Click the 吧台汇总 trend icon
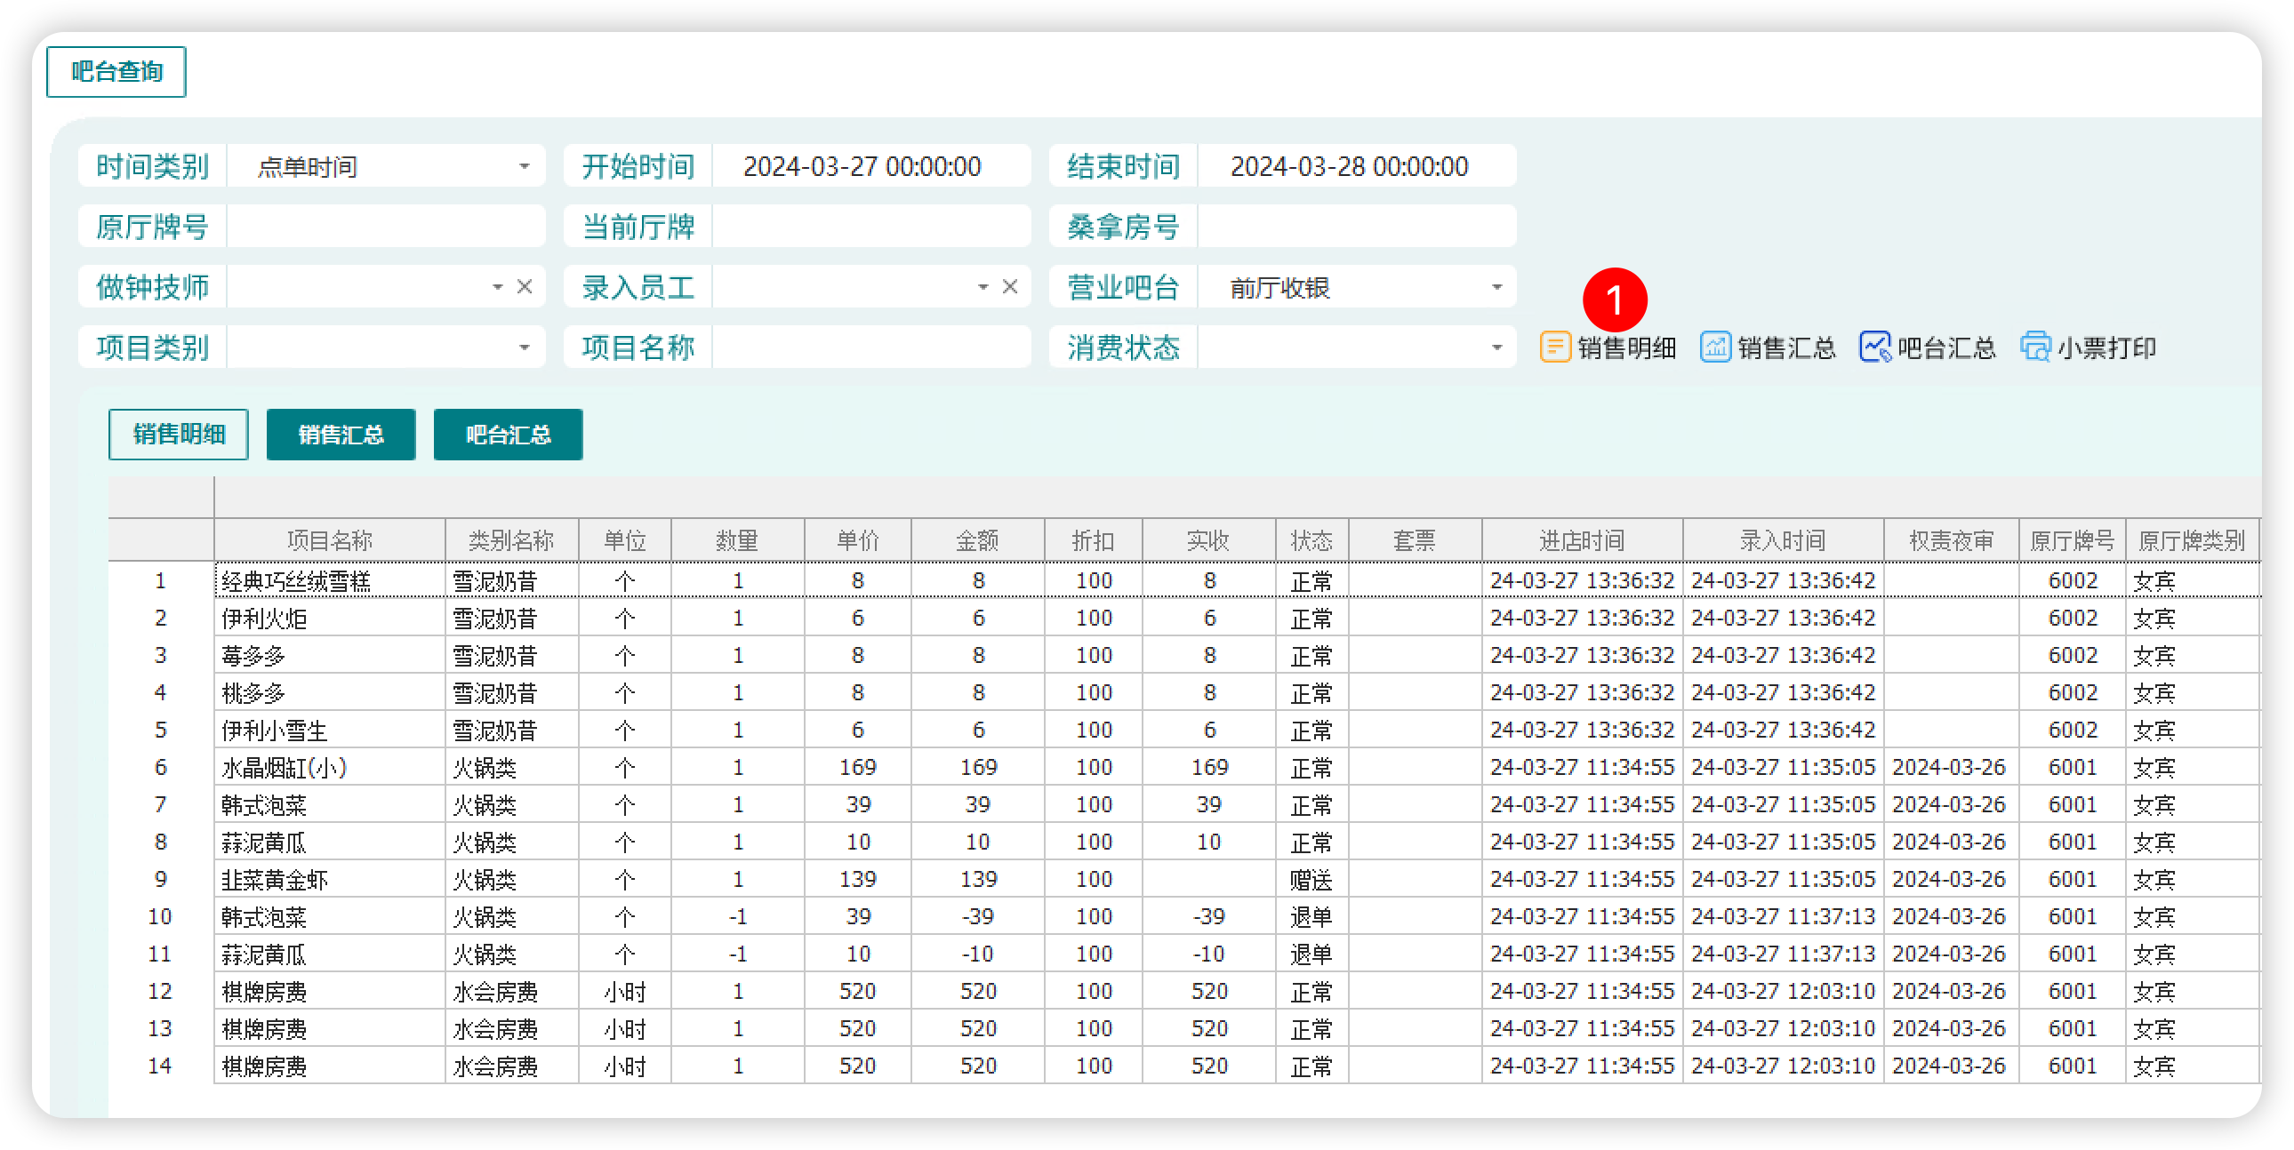The height and width of the screenshot is (1150, 2294). click(x=1874, y=347)
